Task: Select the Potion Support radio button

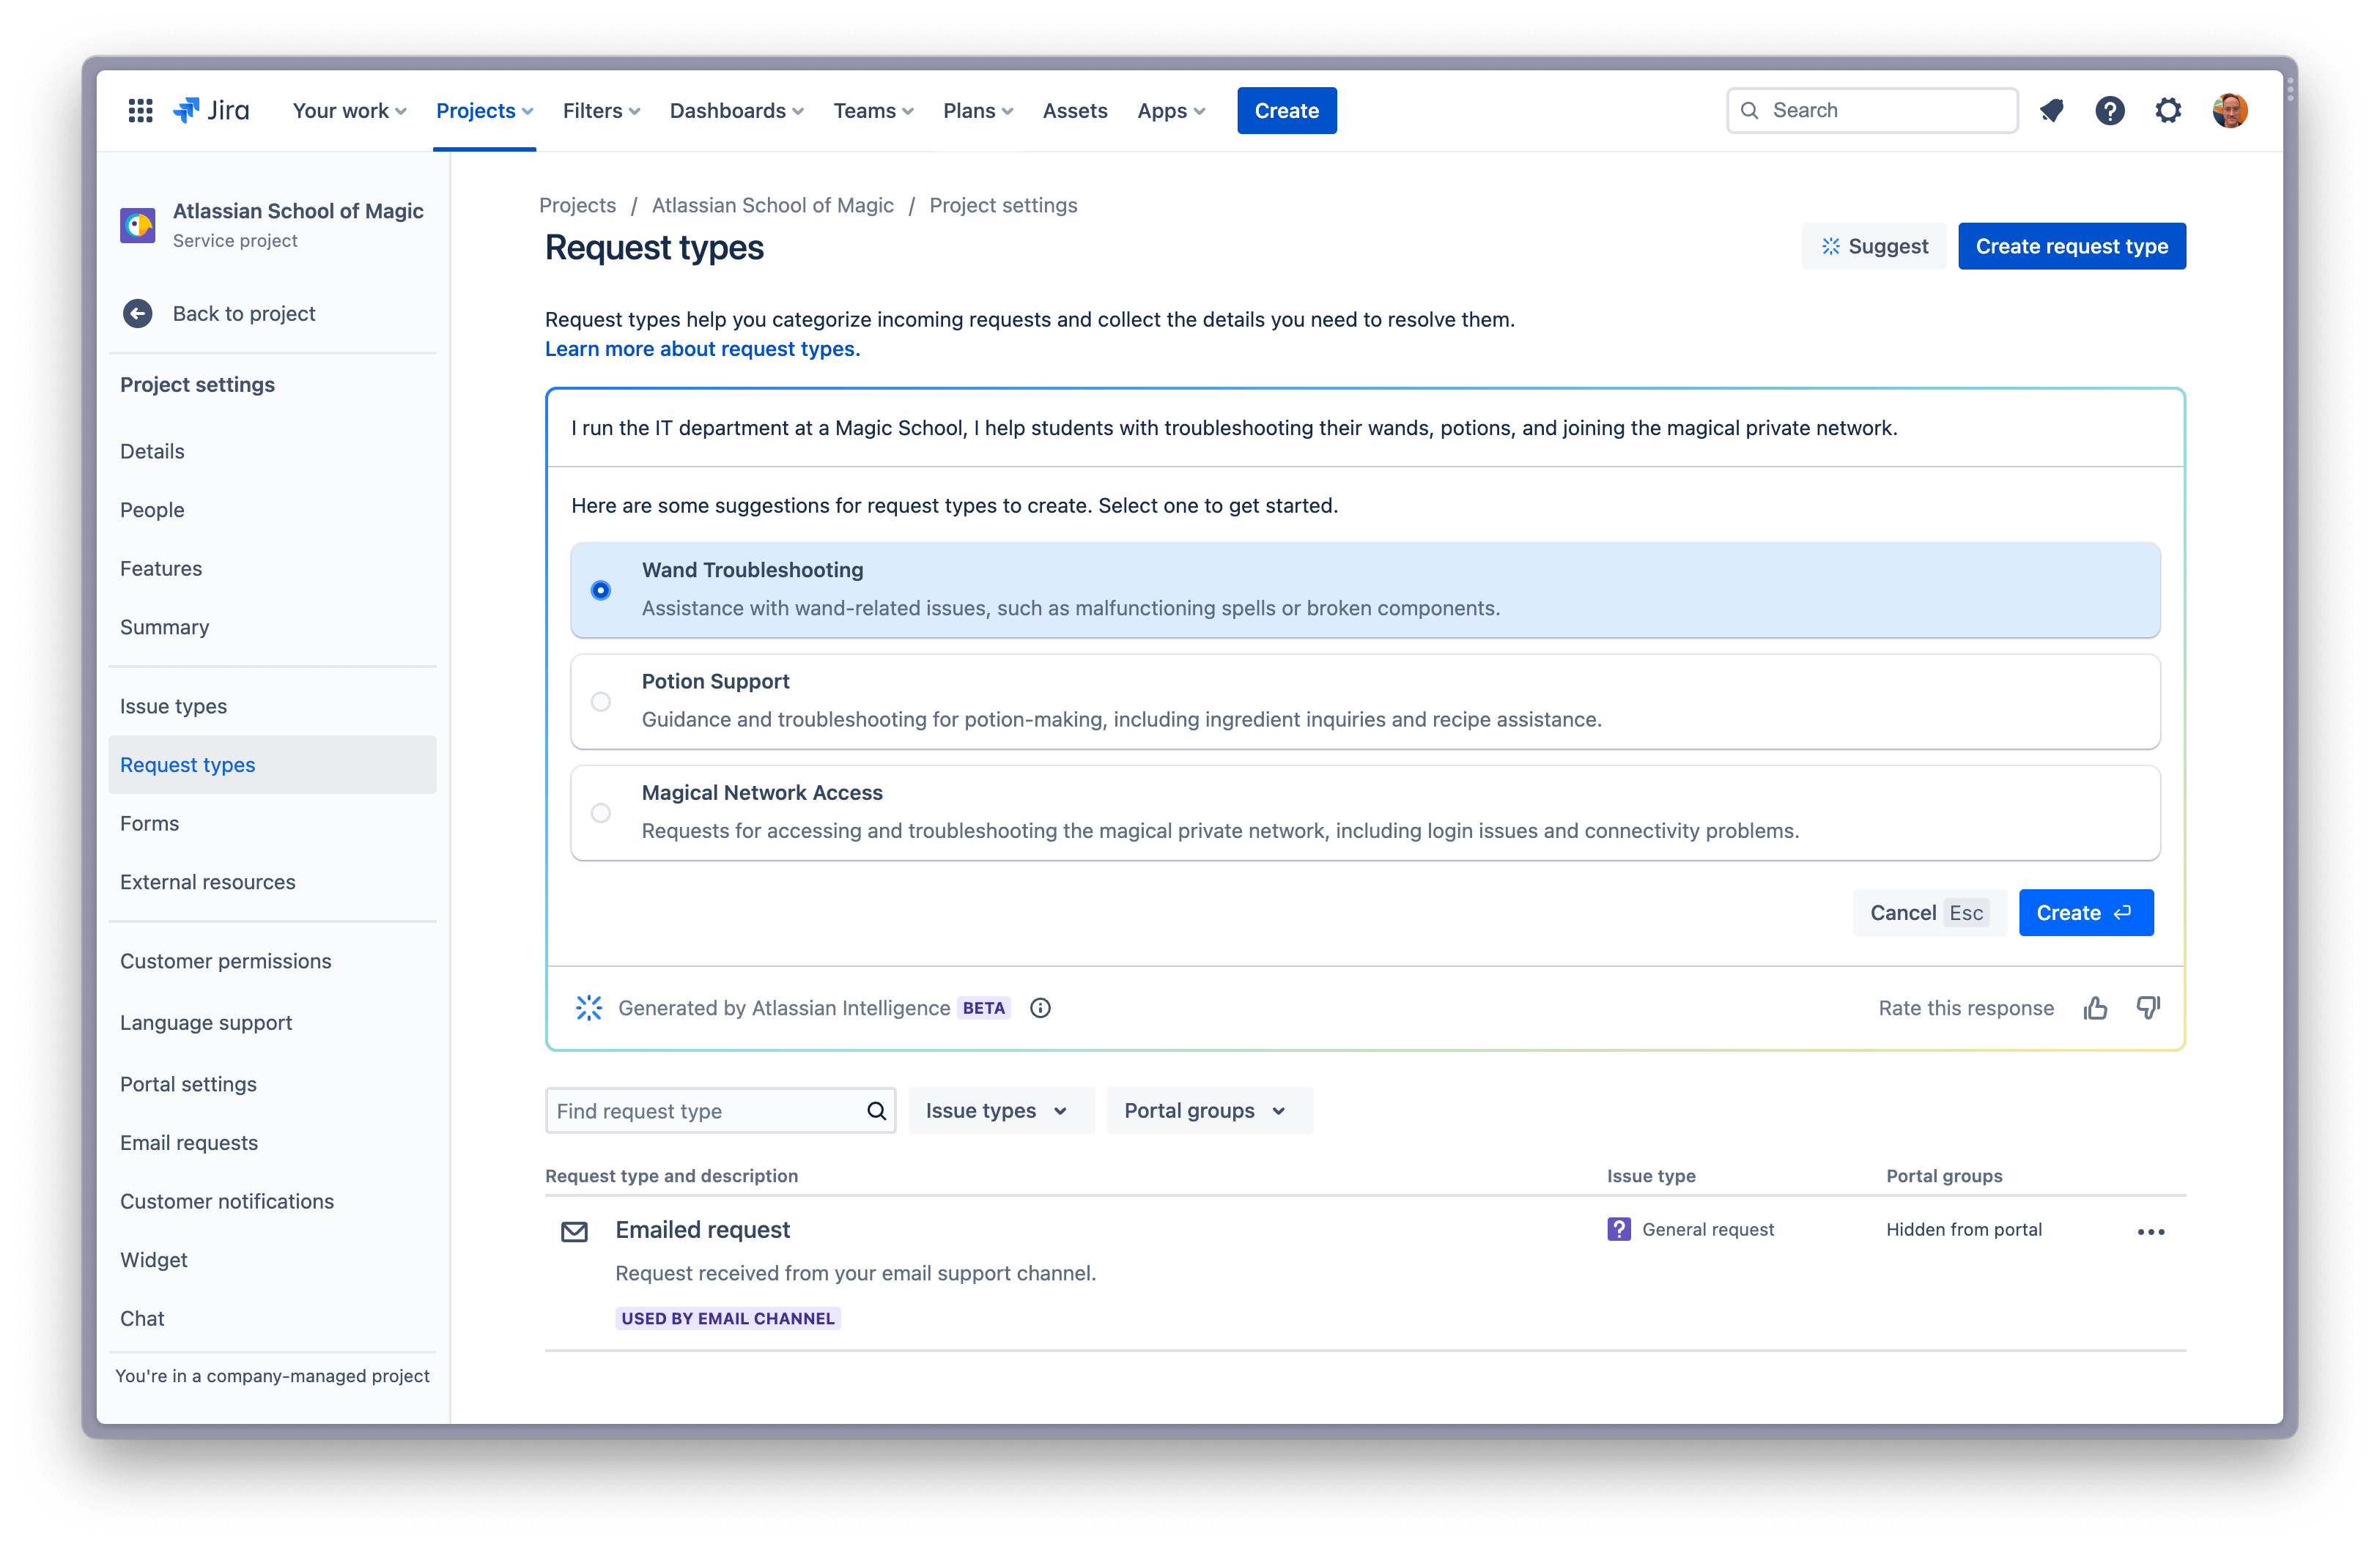Action: point(602,701)
